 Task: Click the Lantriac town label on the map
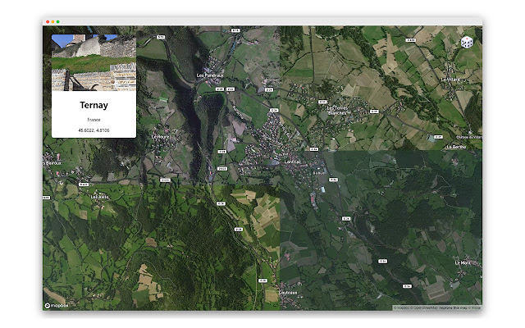pos(292,162)
